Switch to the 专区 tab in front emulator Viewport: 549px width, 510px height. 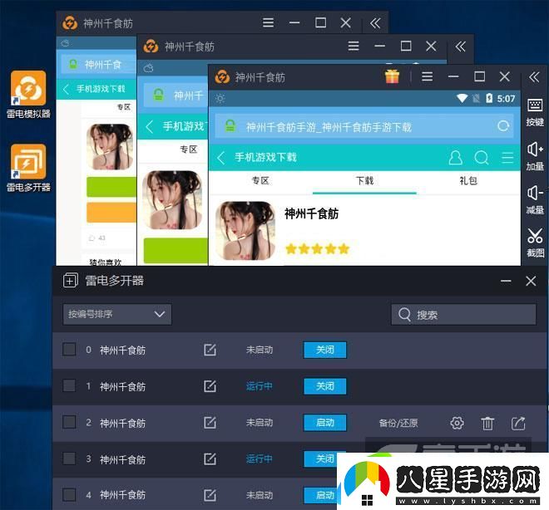pyautogui.click(x=260, y=181)
